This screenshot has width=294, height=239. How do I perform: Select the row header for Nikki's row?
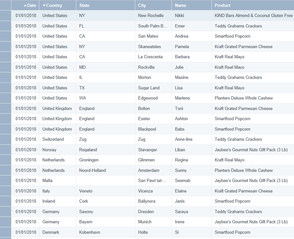[6, 16]
